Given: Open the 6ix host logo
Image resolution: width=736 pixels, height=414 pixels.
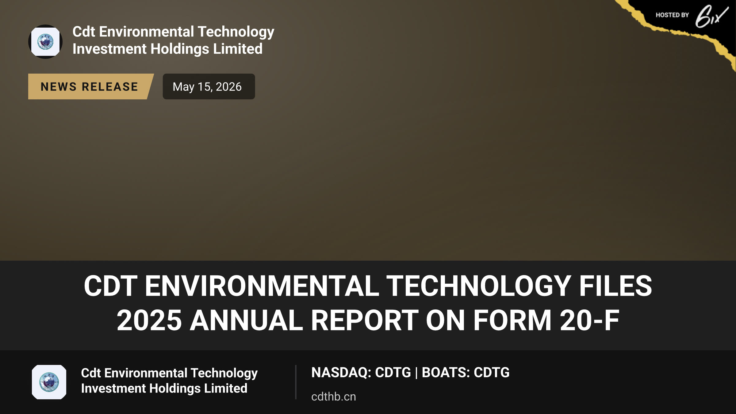Looking at the screenshot, I should [711, 16].
